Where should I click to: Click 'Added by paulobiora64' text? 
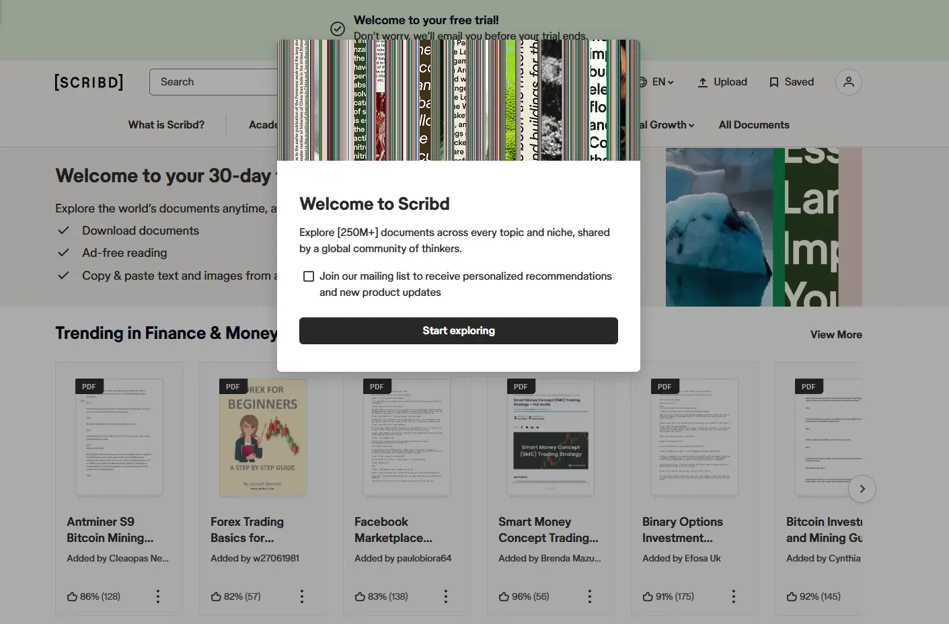(x=403, y=558)
